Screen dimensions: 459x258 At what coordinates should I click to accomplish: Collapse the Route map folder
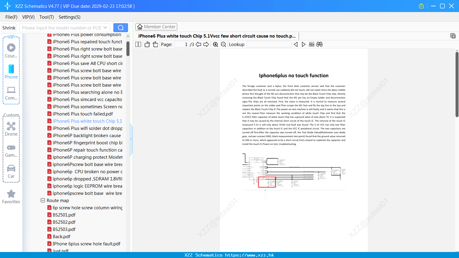tap(43, 200)
